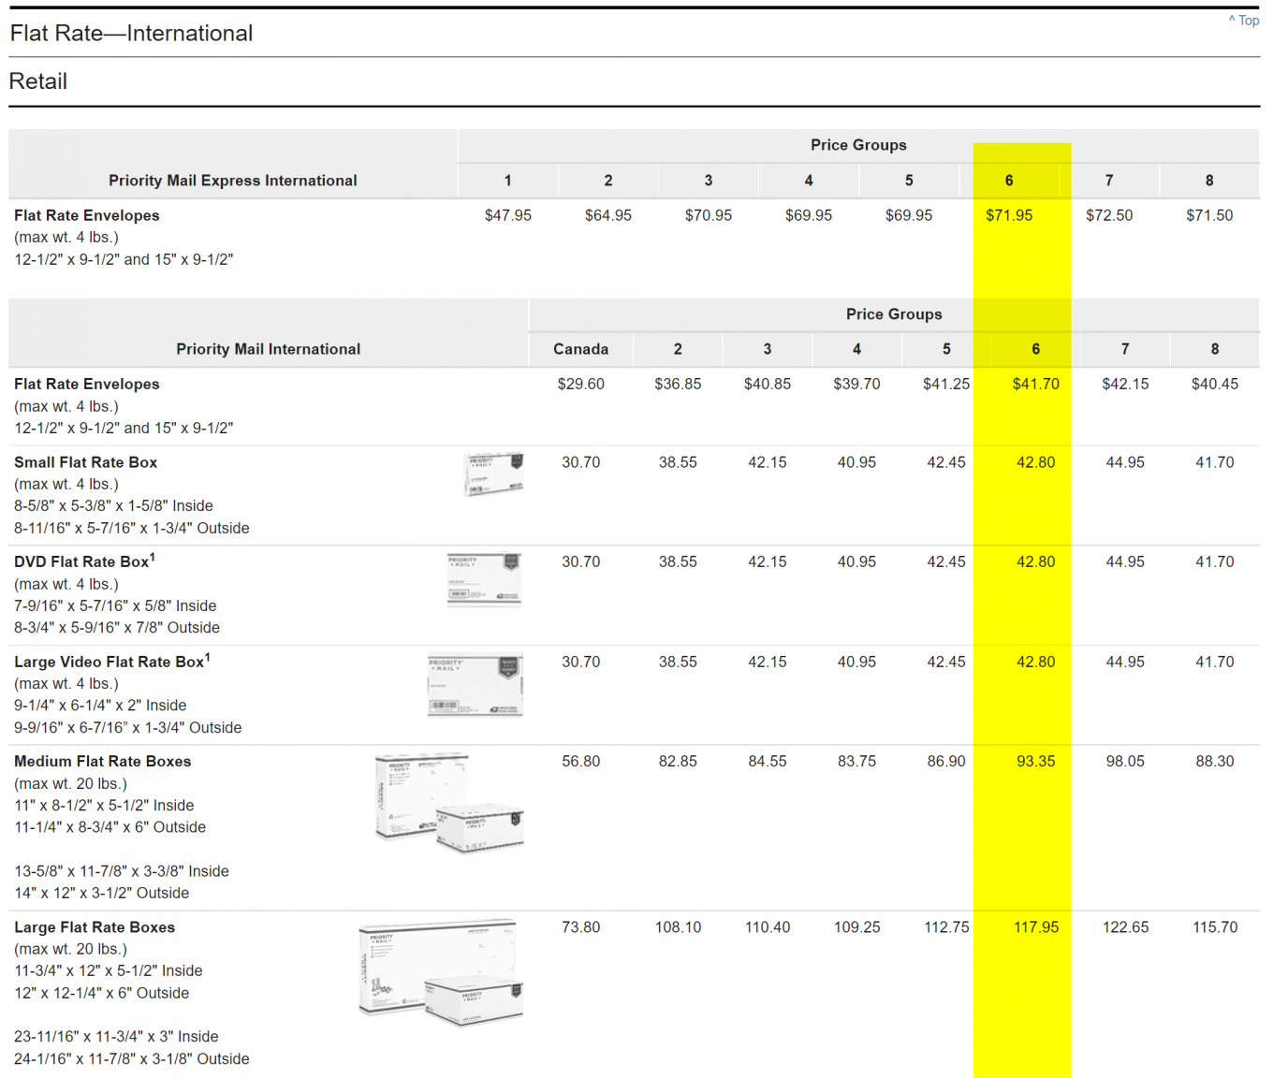Select the 110.40 price cell
Viewport: 1273px width, 1078px height.
pos(768,927)
